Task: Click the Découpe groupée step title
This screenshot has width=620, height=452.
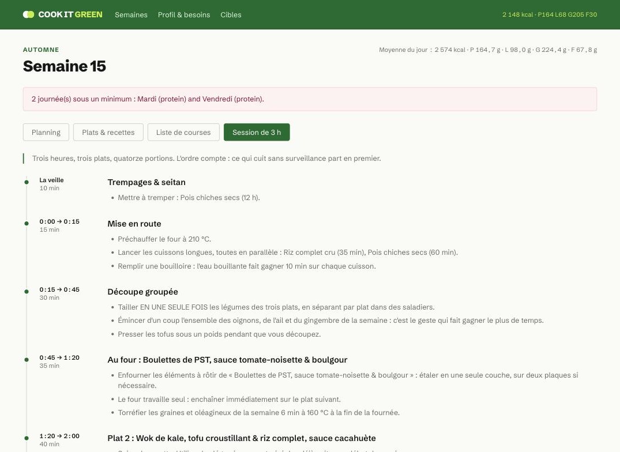Action: [142, 292]
